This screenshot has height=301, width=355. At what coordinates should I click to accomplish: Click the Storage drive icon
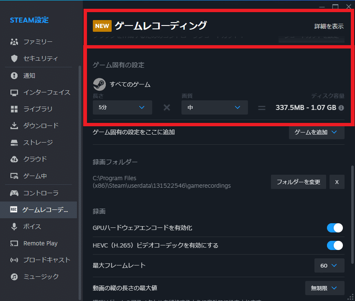14,143
